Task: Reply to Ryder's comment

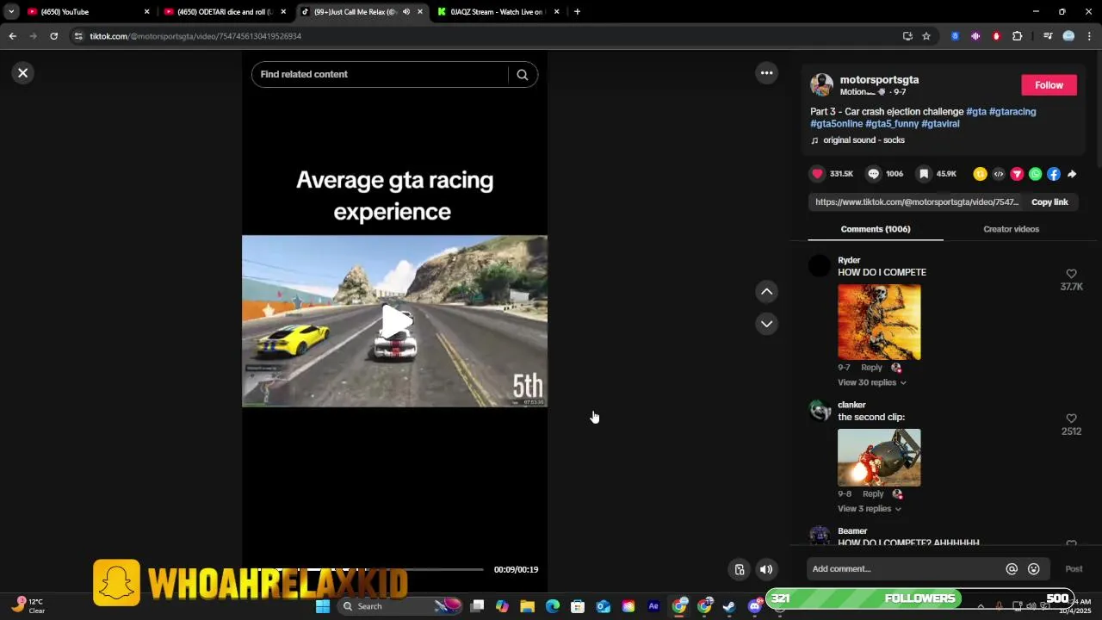Action: coord(871,368)
